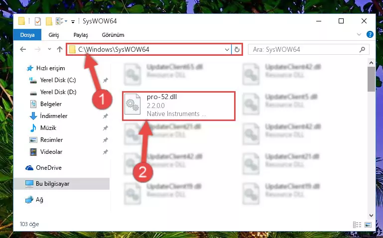Switch to the large icons view layout
Viewport: 383px width, 238px height.
tap(368, 225)
